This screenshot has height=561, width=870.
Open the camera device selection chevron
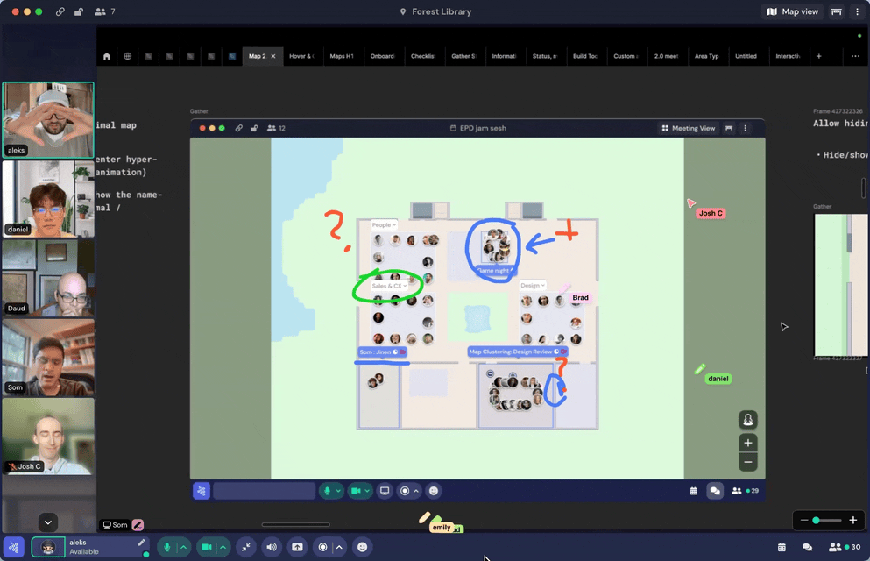click(222, 547)
